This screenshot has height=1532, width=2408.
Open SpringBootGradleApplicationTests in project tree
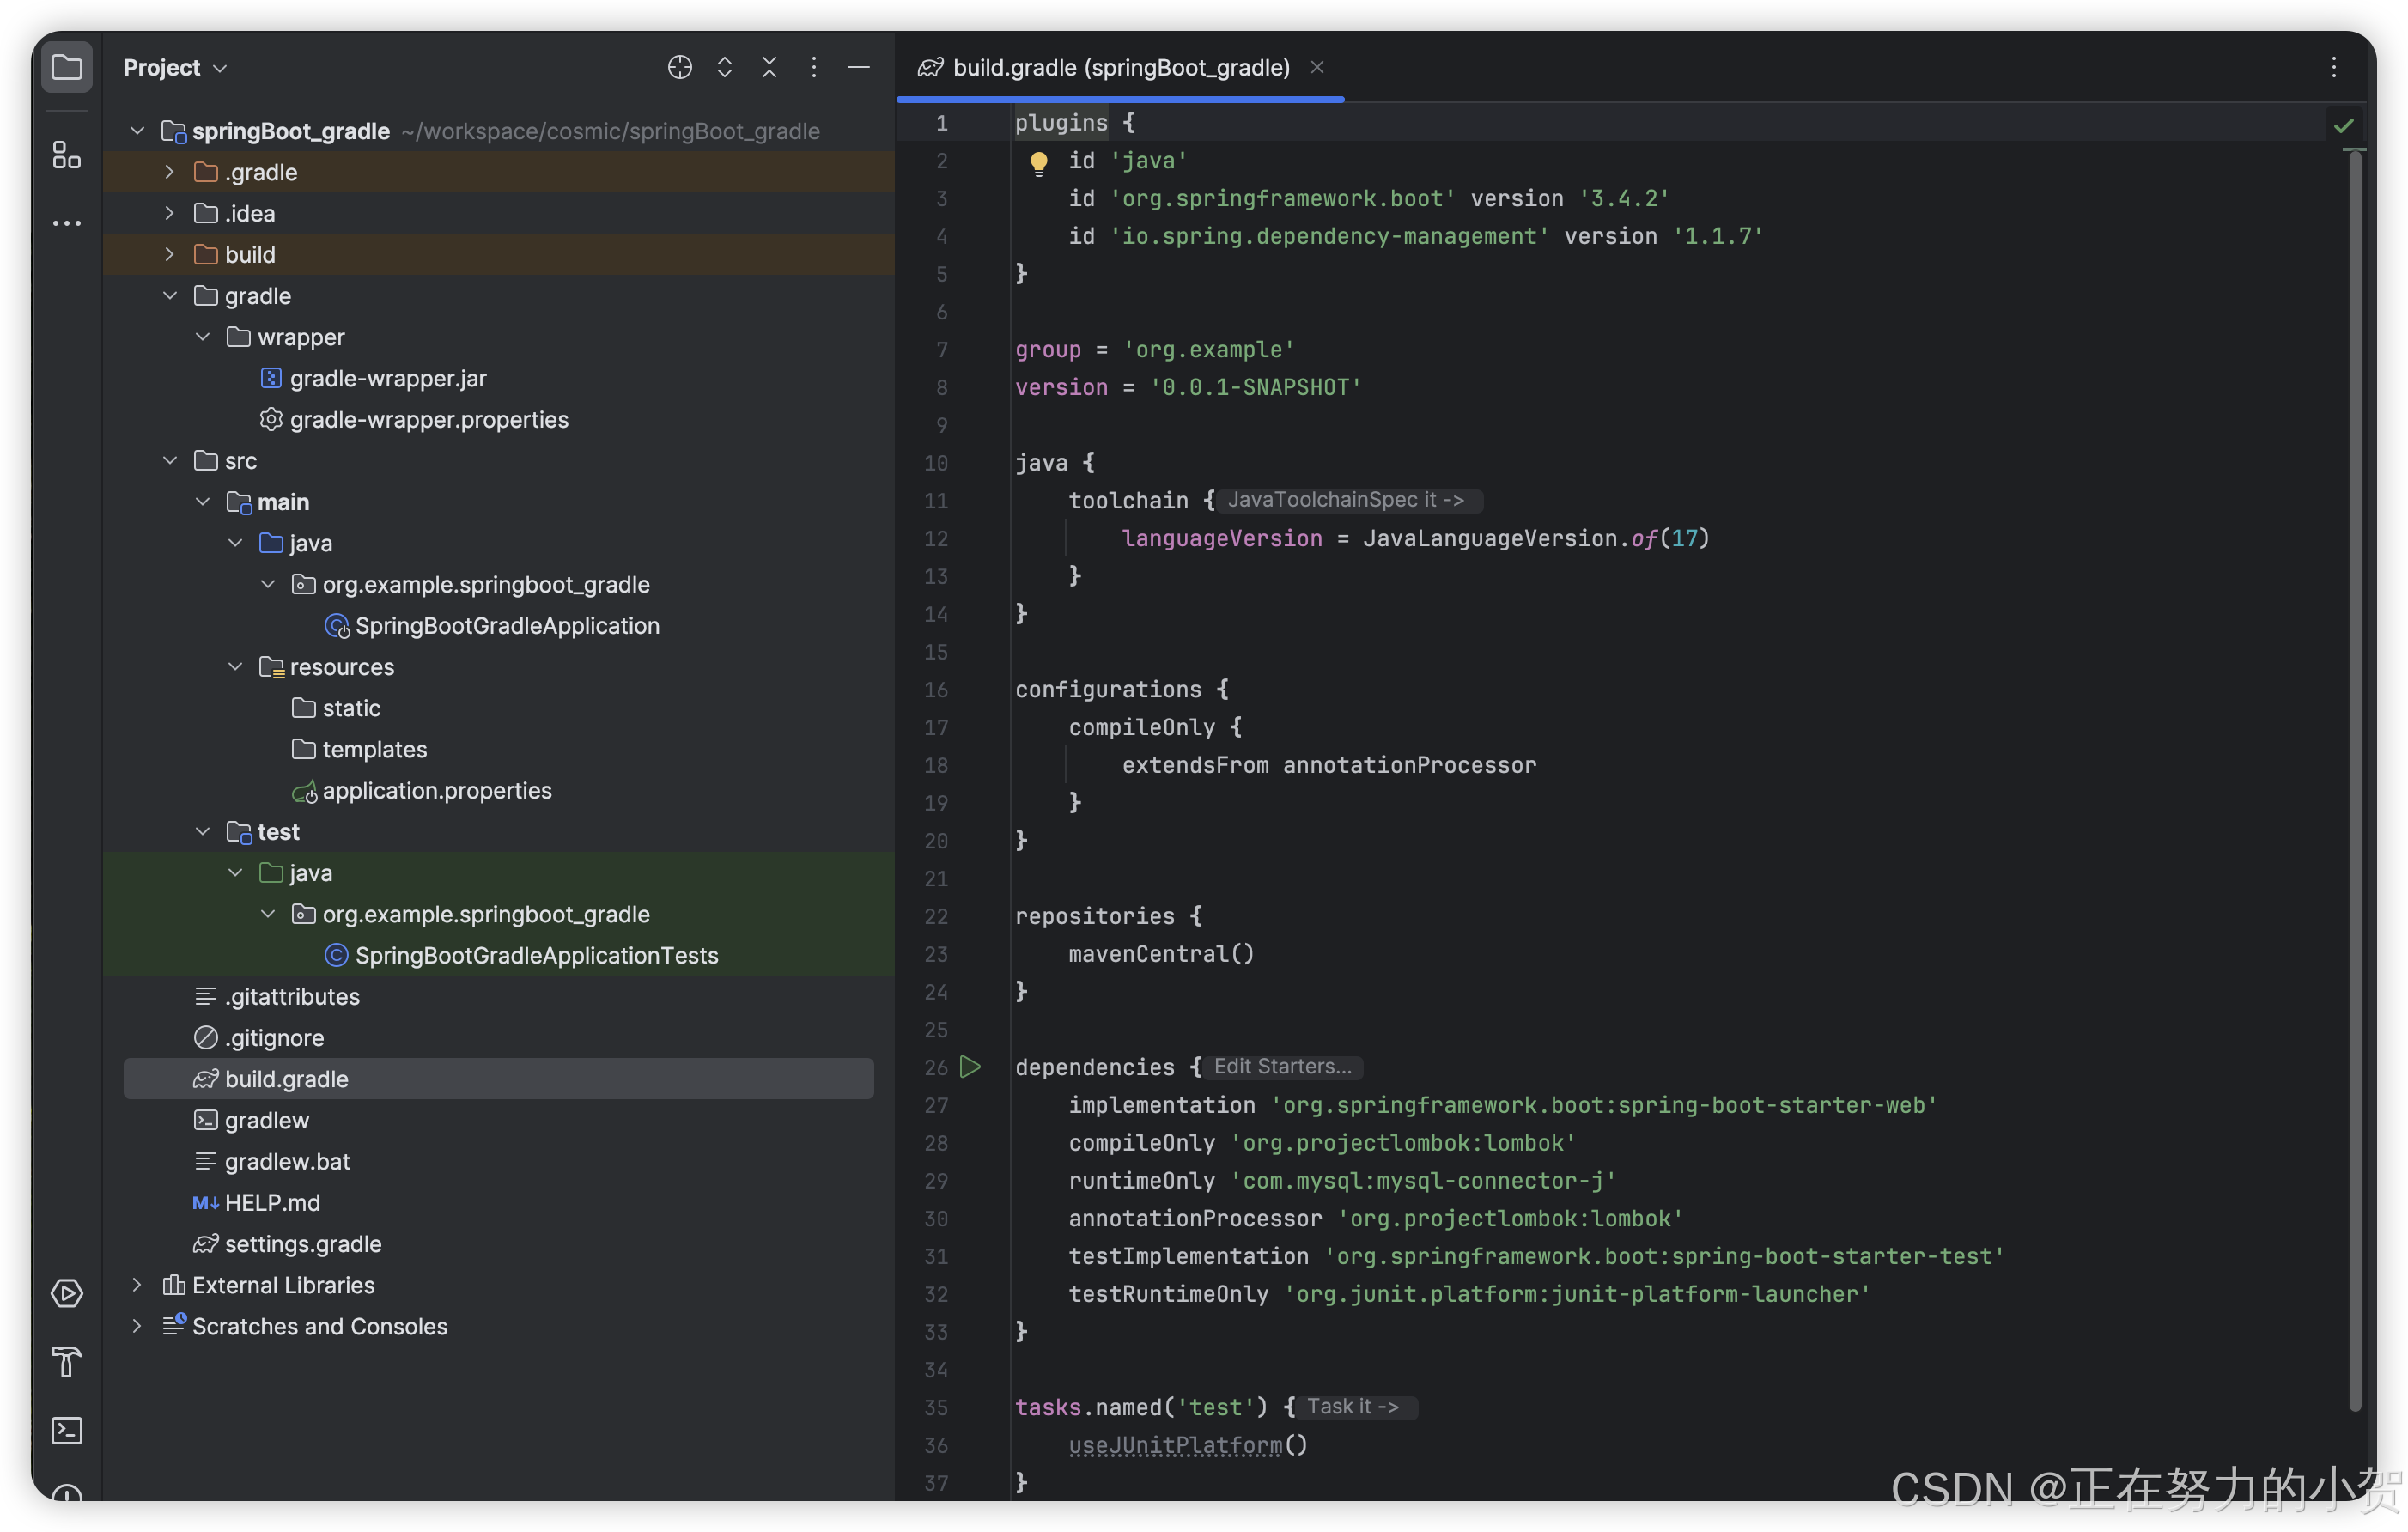coord(536,956)
